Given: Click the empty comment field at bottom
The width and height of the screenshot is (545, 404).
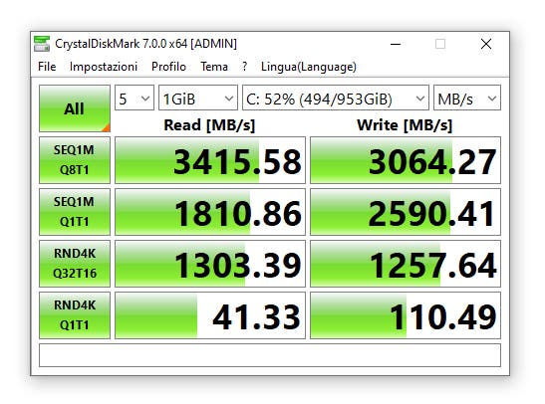Looking at the screenshot, I should (270, 355).
